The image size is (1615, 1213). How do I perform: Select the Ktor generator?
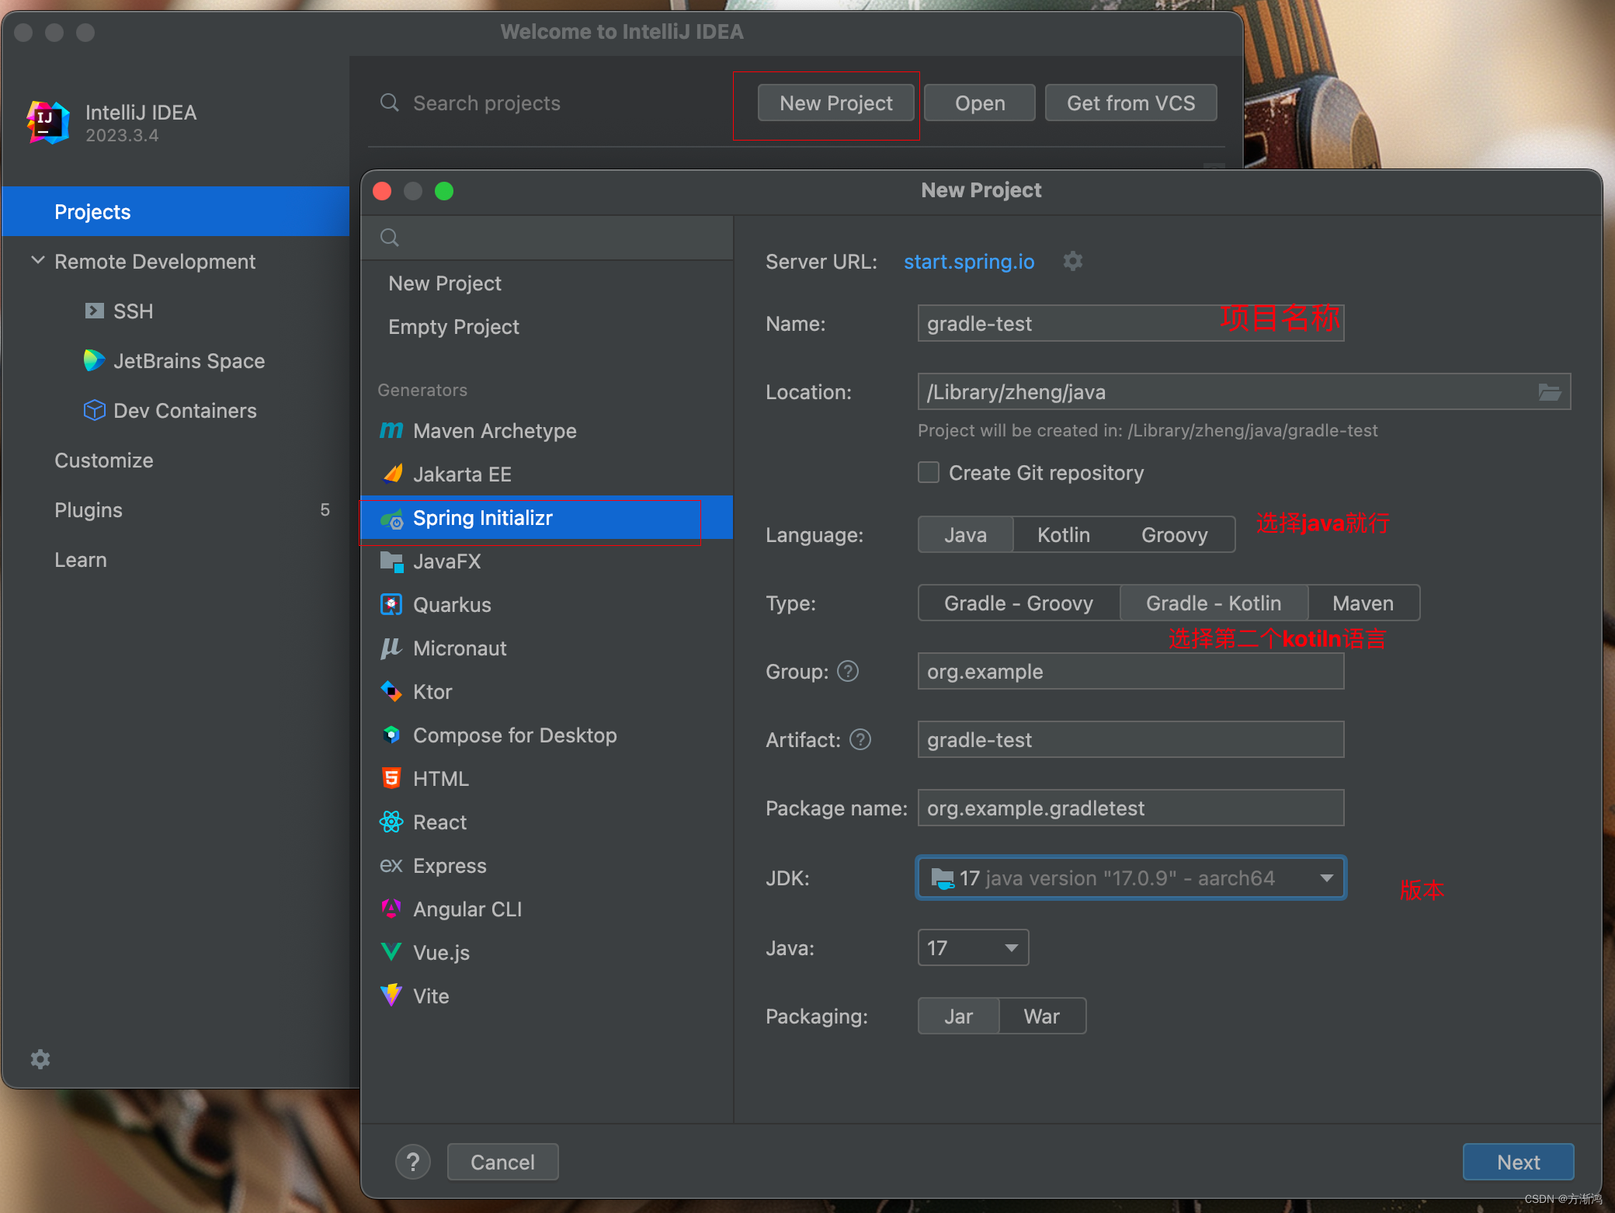pyautogui.click(x=432, y=692)
